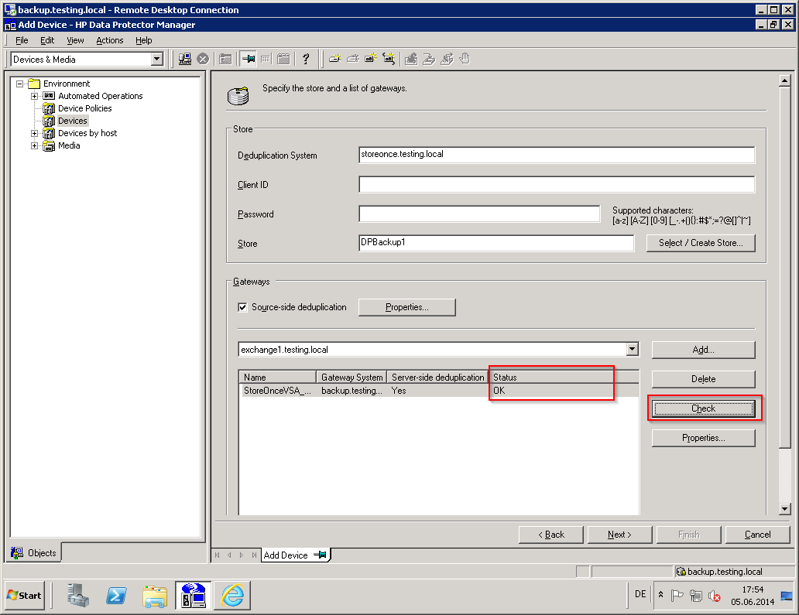Image resolution: width=799 pixels, height=615 pixels.
Task: Open source-side deduplication Properties
Action: tap(406, 307)
